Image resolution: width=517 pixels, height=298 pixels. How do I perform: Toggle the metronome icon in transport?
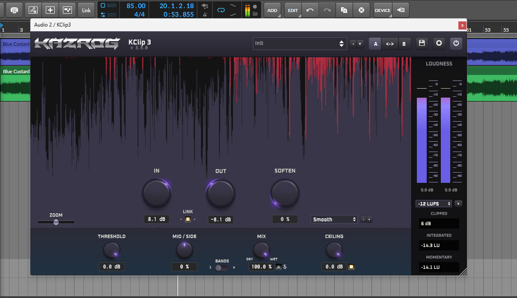point(205,14)
